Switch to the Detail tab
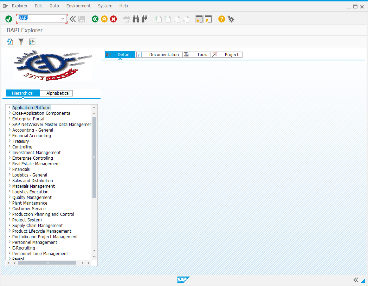This screenshot has height=286, width=368. [120, 55]
